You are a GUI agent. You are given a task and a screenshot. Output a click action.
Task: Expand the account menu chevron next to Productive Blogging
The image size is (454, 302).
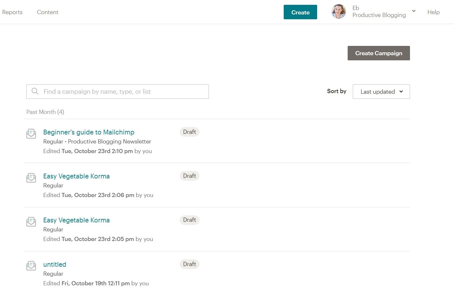[x=414, y=11]
